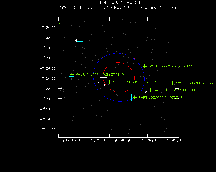Click the observation date 2010 Nov 10

pos(115,7)
